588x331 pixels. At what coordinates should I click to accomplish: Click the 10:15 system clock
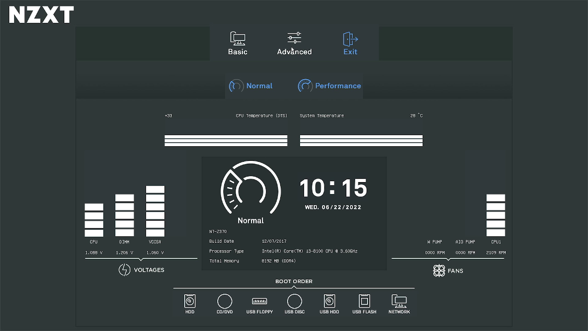tap(333, 188)
